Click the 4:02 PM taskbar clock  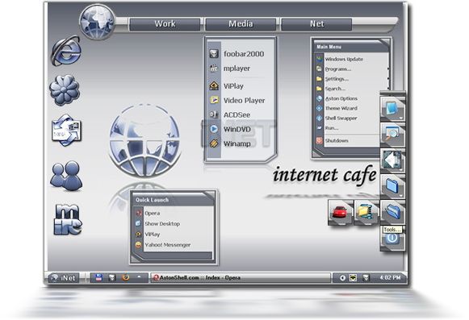pos(390,277)
